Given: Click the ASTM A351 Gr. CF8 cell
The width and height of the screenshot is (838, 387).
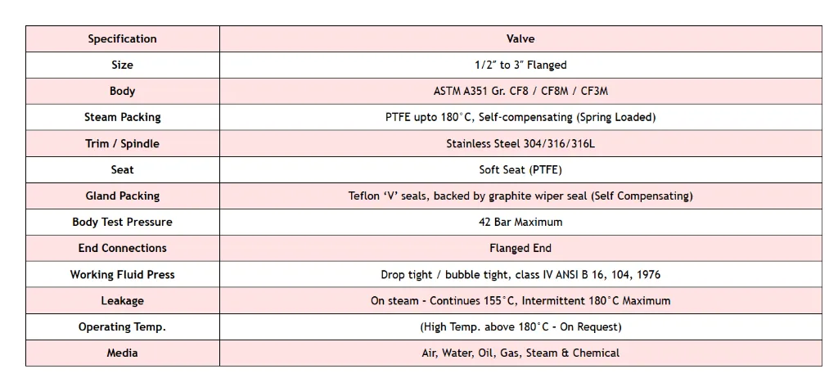Looking at the screenshot, I should coord(520,92).
